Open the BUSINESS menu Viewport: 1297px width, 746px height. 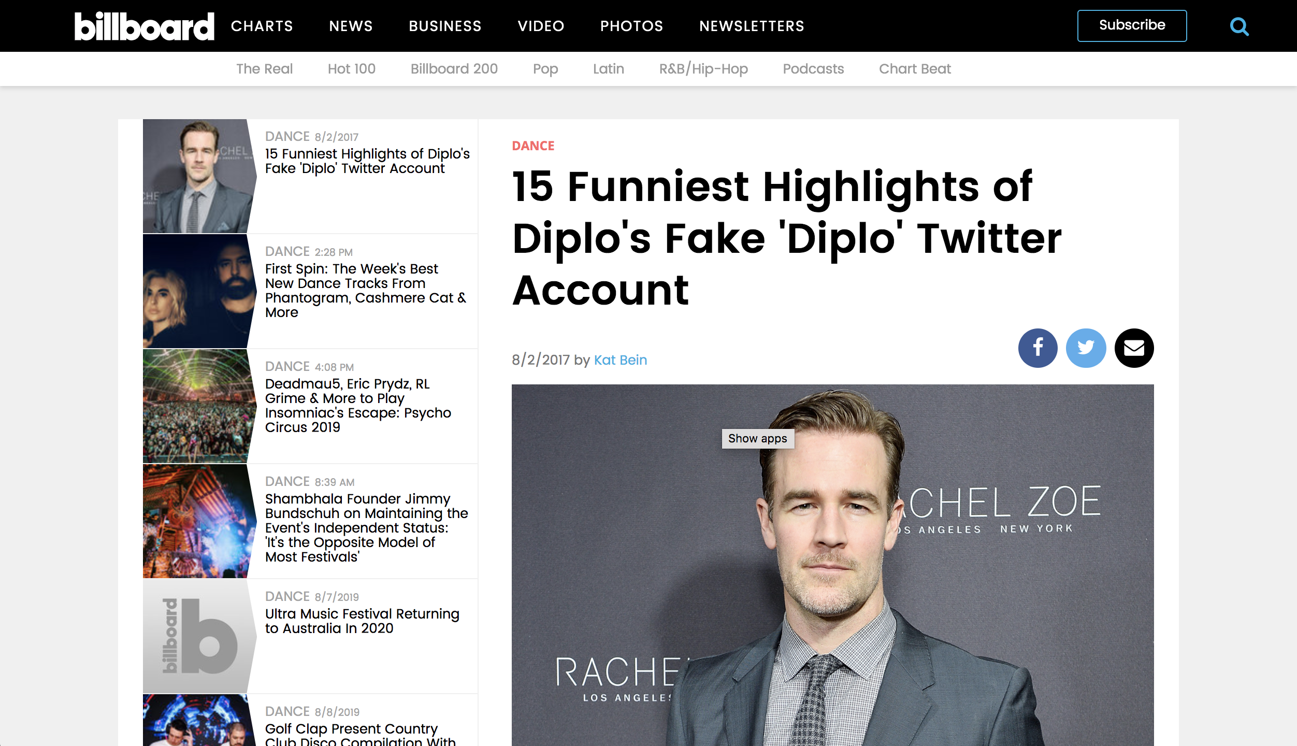(x=445, y=26)
